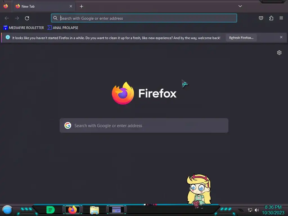Save page to Pocket
288x216 pixels.
(261, 18)
